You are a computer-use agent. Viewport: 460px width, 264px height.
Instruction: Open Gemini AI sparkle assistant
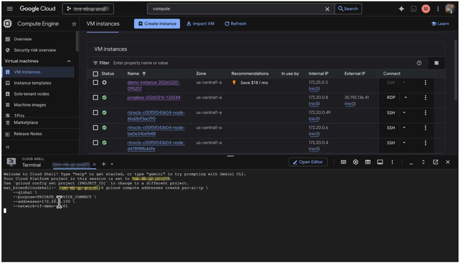point(401,9)
